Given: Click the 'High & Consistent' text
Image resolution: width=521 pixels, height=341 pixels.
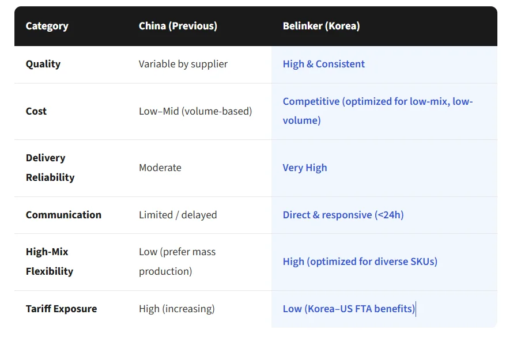Looking at the screenshot, I should click(x=323, y=64).
